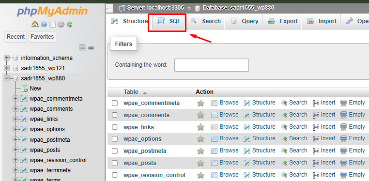369x181 pixels.
Task: Check the wpae_posts checkbox
Action: [115, 163]
